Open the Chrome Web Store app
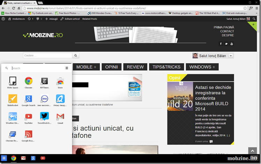Viewport: 261px width, 164px height. (60, 81)
